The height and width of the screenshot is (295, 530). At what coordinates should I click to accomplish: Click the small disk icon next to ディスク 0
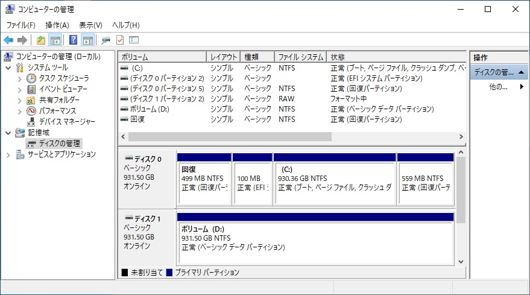pyautogui.click(x=129, y=158)
